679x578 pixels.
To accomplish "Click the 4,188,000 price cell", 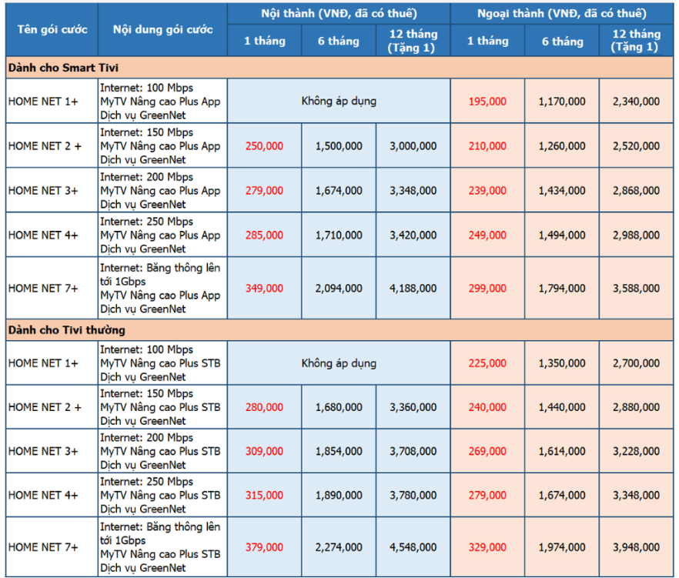I will 413,289.
